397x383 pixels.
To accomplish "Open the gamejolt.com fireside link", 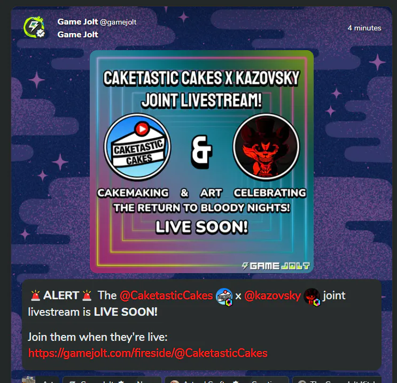I will [148, 353].
